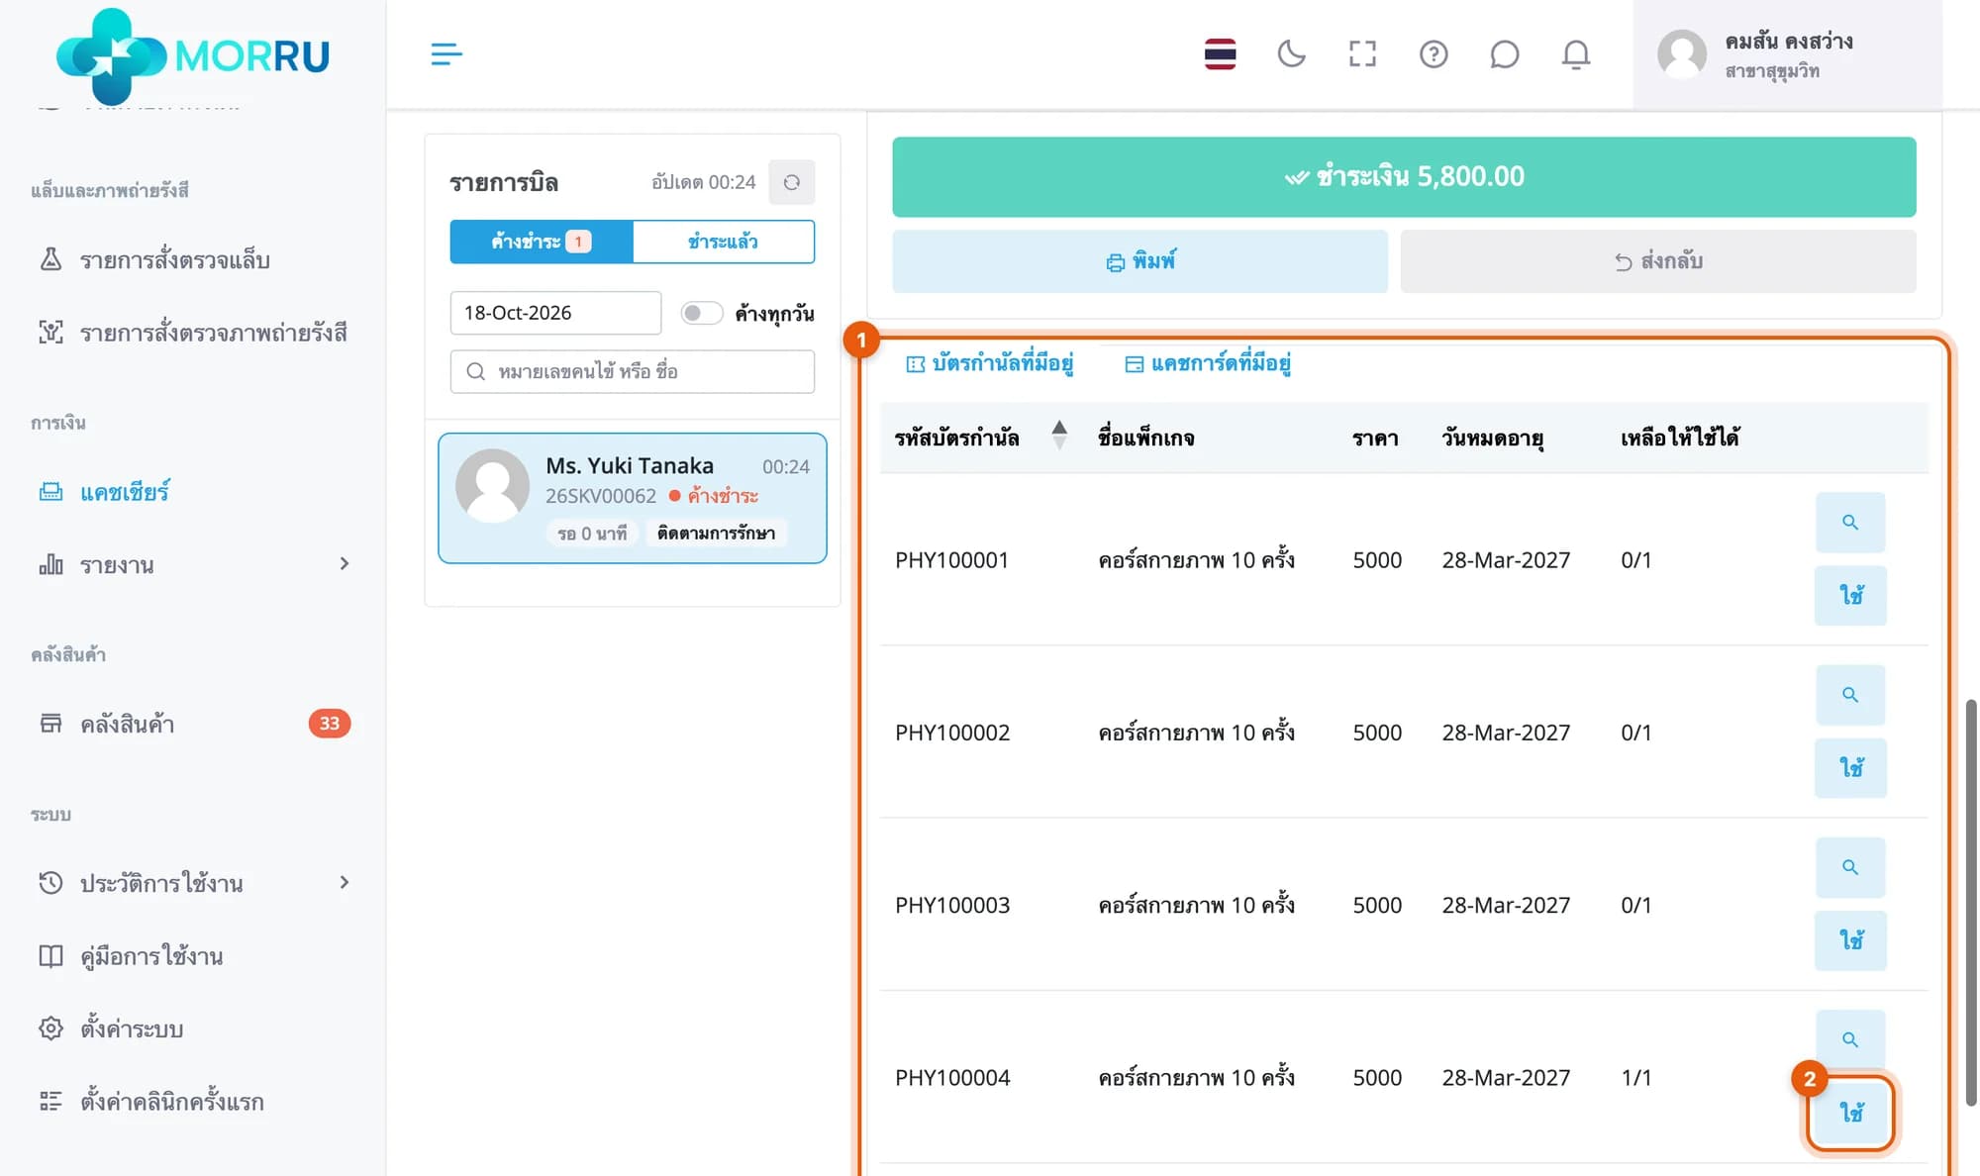Focus the patient number or name search field

(x=633, y=371)
